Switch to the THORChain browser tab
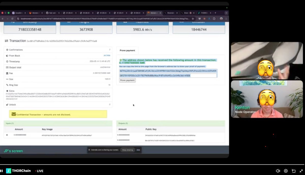Viewport: 305px width, 175px height. coord(205,13)
